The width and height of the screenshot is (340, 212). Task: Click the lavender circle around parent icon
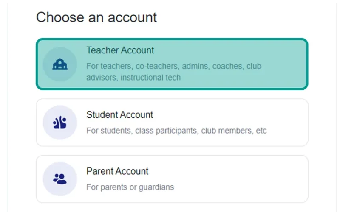click(x=60, y=179)
